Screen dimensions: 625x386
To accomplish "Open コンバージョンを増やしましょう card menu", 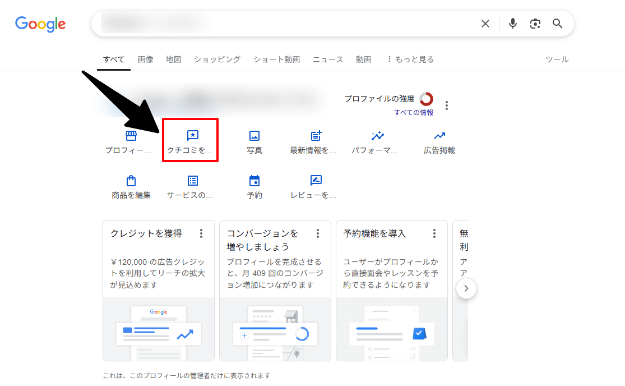I will pos(318,233).
